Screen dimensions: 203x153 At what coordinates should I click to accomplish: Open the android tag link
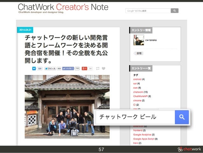[137, 79]
